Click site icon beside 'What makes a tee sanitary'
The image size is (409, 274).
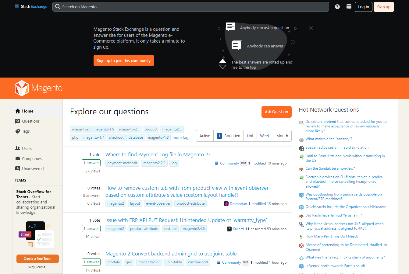(301, 140)
